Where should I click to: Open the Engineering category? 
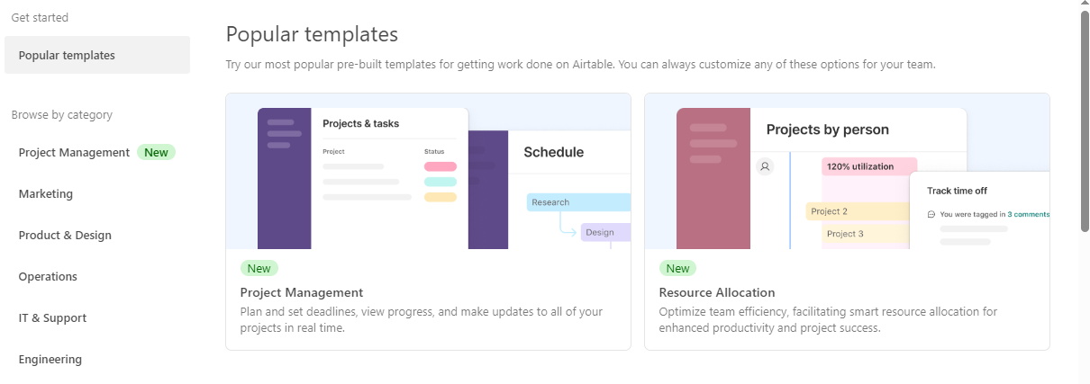coord(50,359)
